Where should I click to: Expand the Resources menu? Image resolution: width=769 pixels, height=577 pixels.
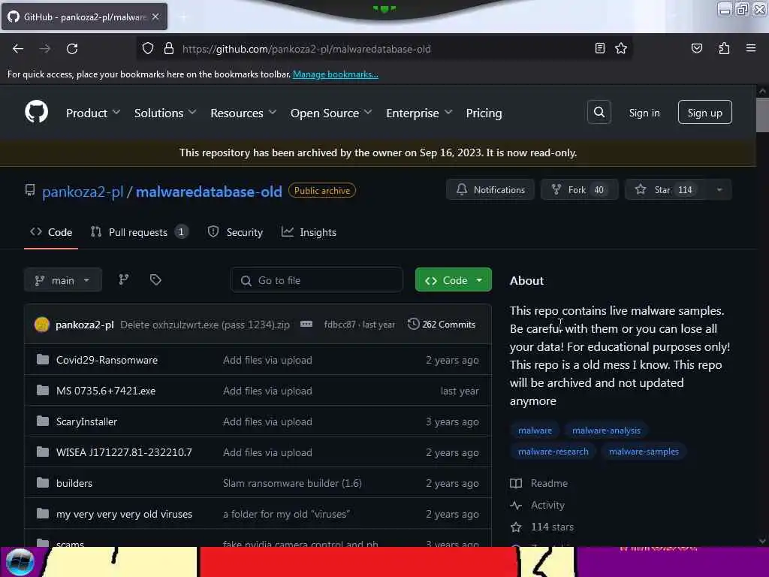[x=243, y=113]
